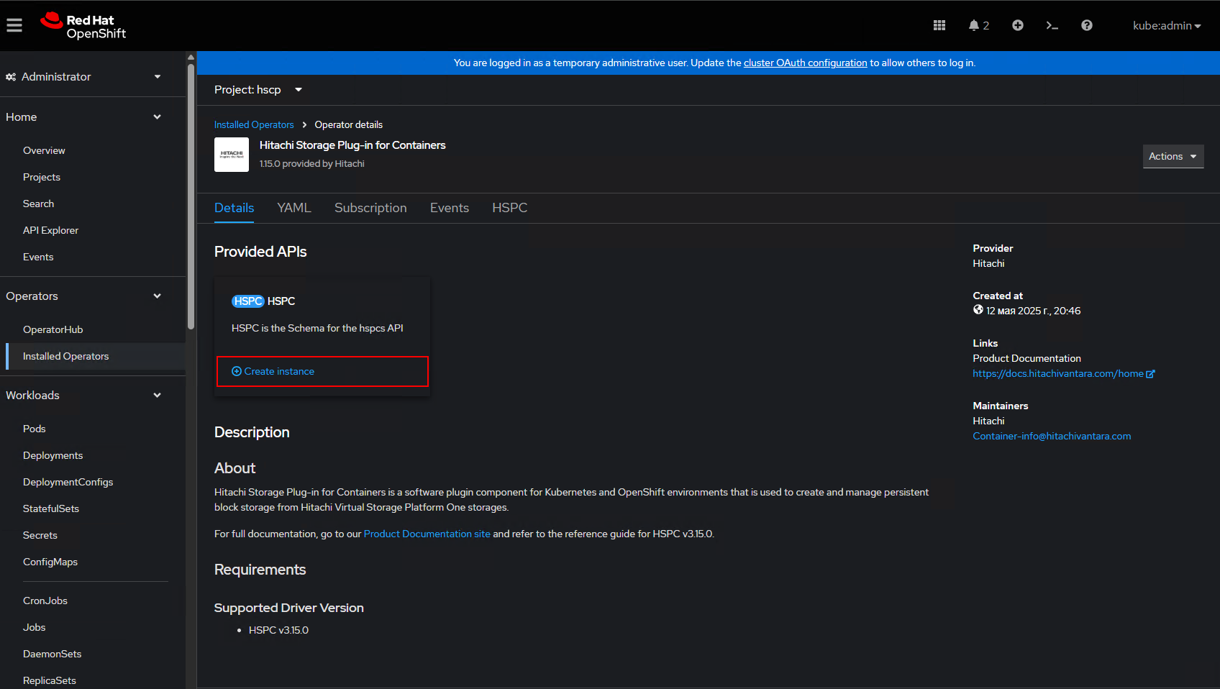Screen dimensions: 1220x689
Task: Collapse the Home navigation section
Action: [83, 117]
